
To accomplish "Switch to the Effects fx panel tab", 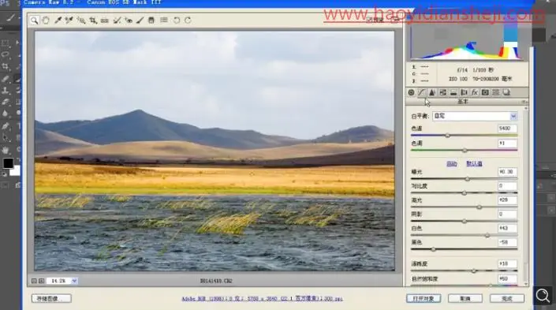I will click(x=475, y=92).
